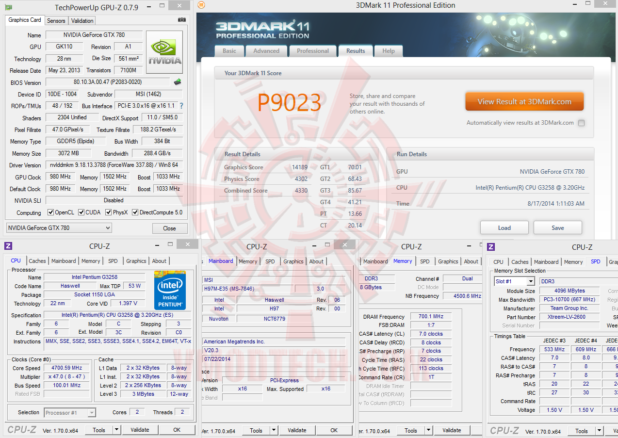The height and width of the screenshot is (438, 618).
Task: Click Validate in the CPU-Z Memory window
Action: pyautogui.click(x=452, y=430)
